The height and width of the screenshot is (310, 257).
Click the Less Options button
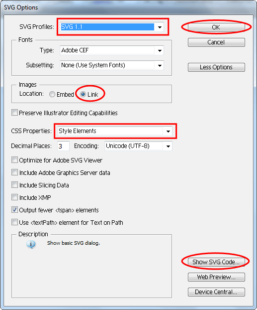click(216, 67)
